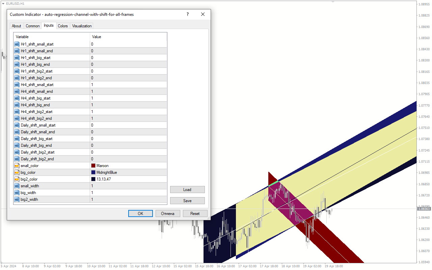Select the small_width value cell

pos(128,186)
